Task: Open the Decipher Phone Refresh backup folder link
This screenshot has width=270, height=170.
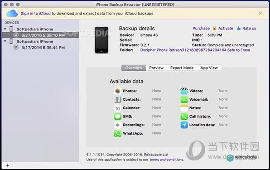Action: point(195,50)
